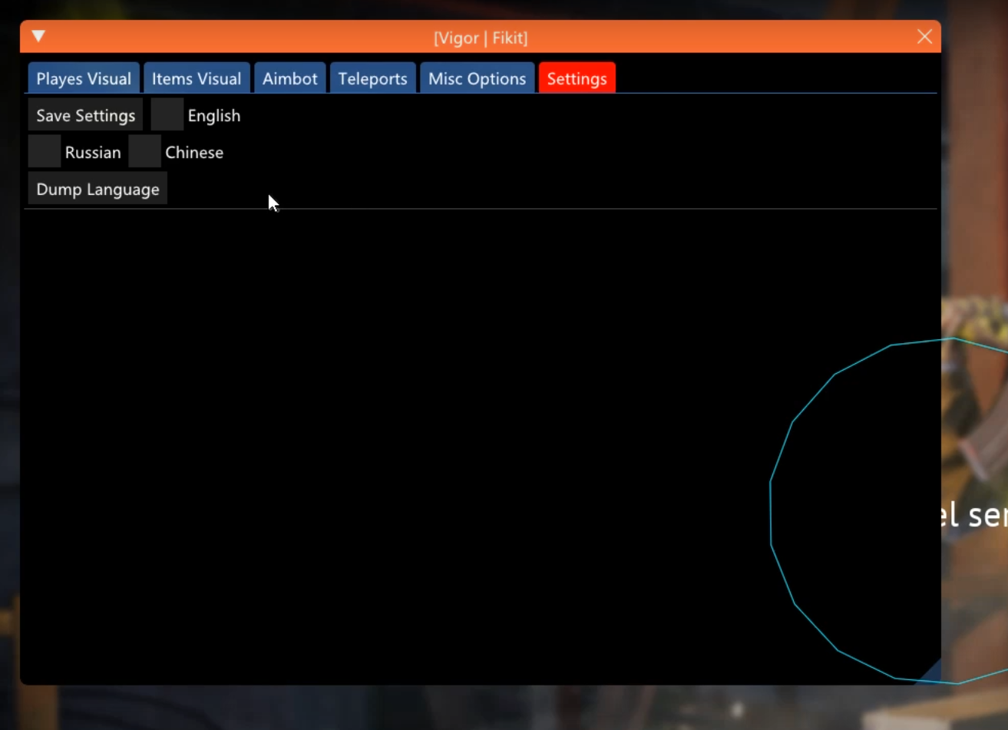The width and height of the screenshot is (1008, 730).
Task: Click the Russian label text
Action: [x=93, y=153]
